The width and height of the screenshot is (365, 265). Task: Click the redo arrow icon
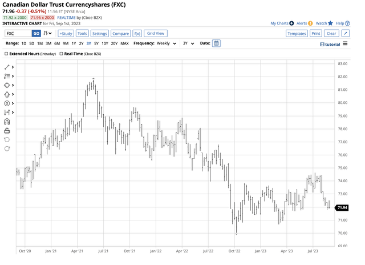click(7, 148)
